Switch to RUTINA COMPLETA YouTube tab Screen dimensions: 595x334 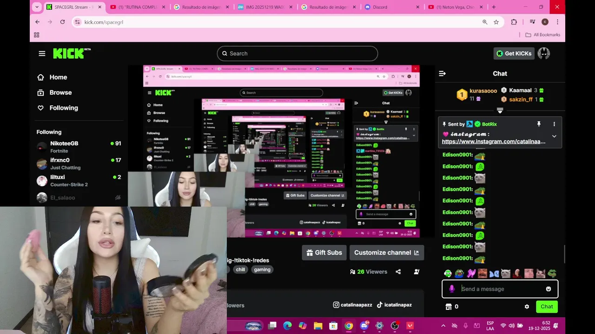coord(138,7)
